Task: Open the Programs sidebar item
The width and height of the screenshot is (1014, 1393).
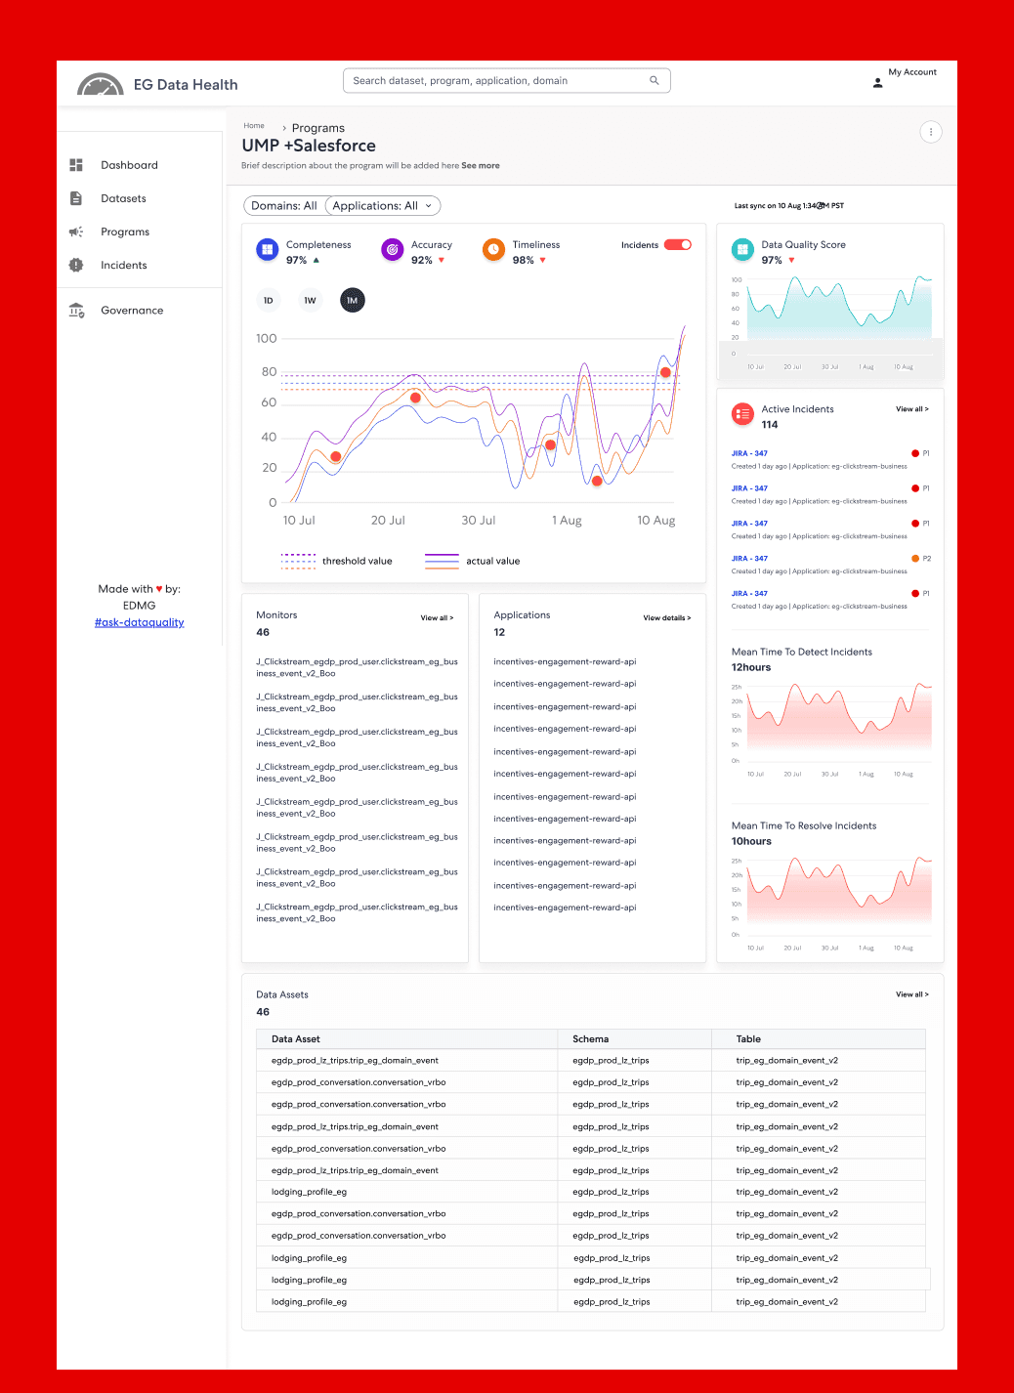Action: click(125, 232)
